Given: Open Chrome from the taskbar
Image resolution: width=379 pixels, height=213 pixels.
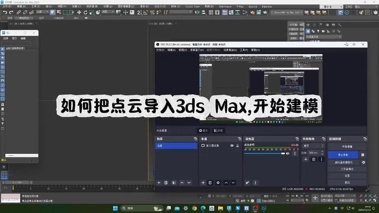Looking at the screenshot, I should coord(194,208).
